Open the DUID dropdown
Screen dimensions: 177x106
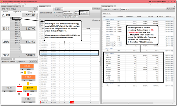[76, 17]
